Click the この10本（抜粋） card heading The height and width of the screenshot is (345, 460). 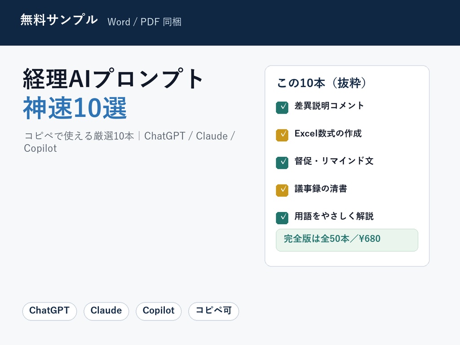tap(322, 83)
